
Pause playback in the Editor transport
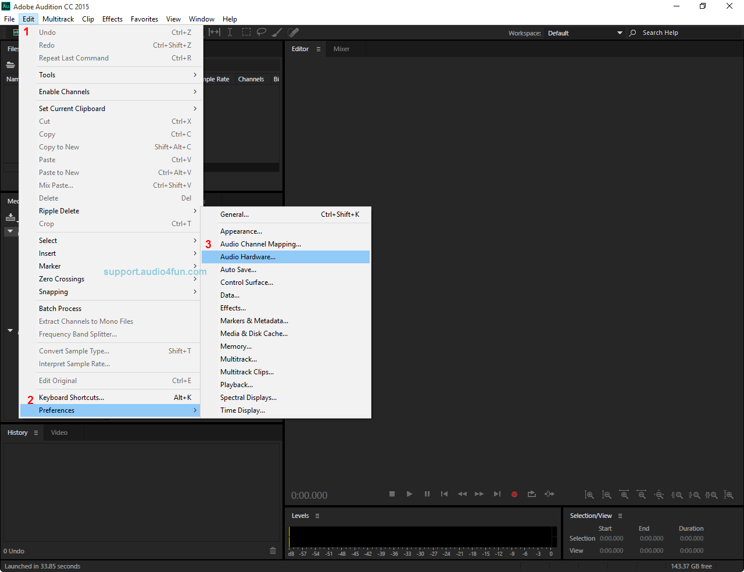(427, 494)
